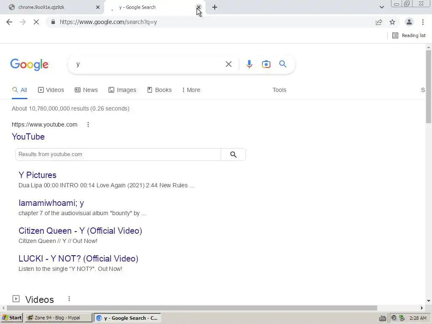Open Citizen Queen - Y (Official Video)
The width and height of the screenshot is (432, 324).
[x=80, y=231]
